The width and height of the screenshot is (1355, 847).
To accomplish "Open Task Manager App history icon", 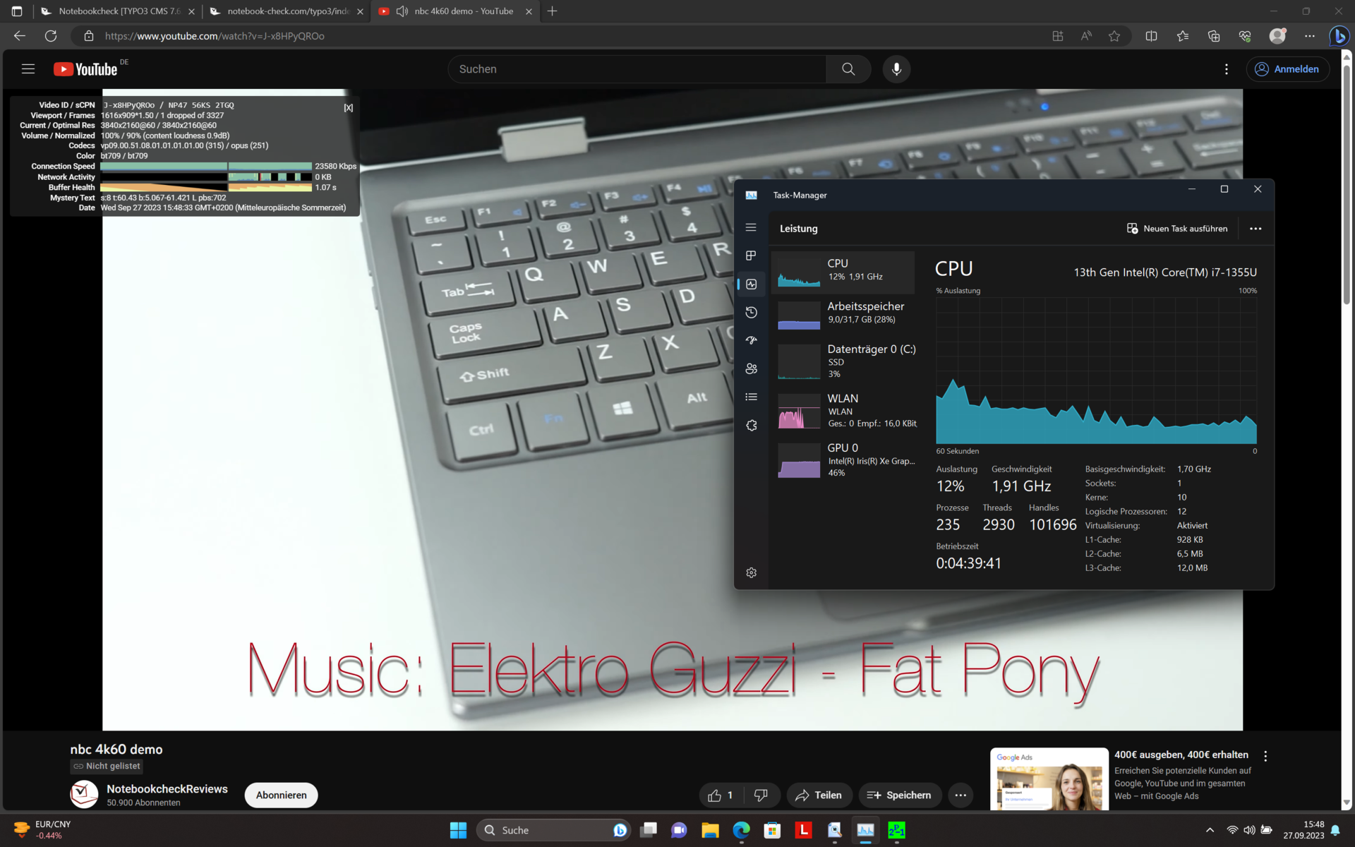I will click(751, 312).
